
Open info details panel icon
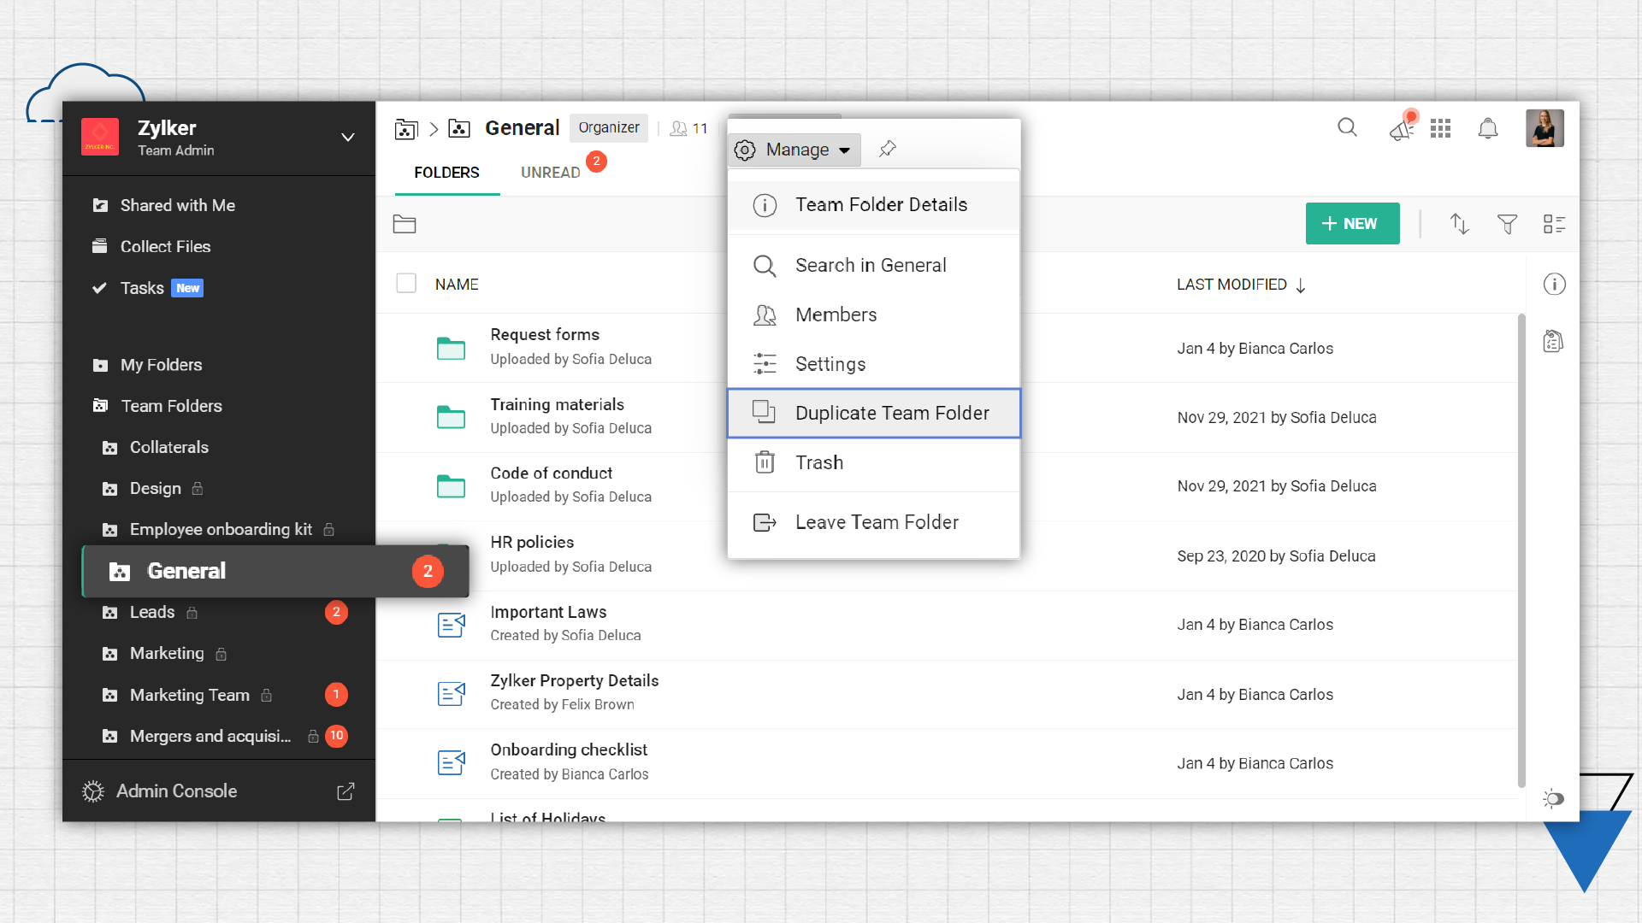pyautogui.click(x=1554, y=284)
